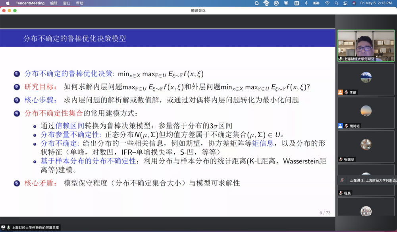
Task: Open the 窗口 menu in the menu bar
Action: [67, 3]
